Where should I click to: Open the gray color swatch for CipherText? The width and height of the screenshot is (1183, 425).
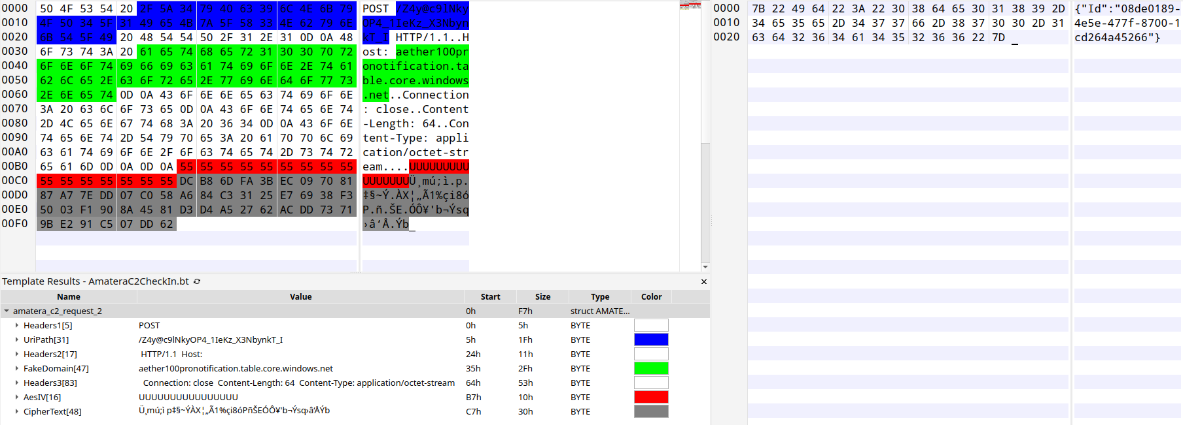coord(651,411)
